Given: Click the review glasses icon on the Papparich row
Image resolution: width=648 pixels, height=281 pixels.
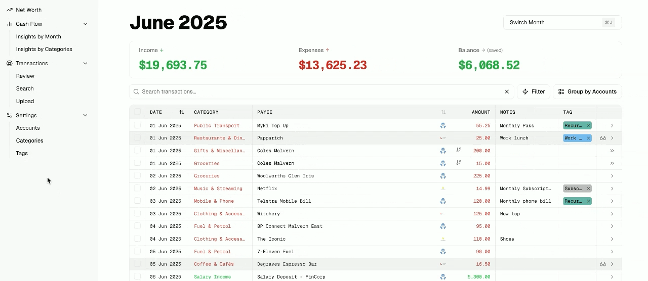Looking at the screenshot, I should click(603, 138).
